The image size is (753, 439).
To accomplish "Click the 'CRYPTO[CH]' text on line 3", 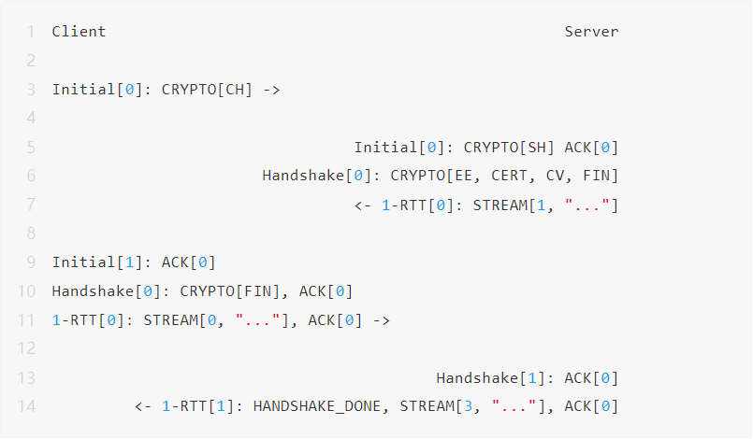I will 208,90.
